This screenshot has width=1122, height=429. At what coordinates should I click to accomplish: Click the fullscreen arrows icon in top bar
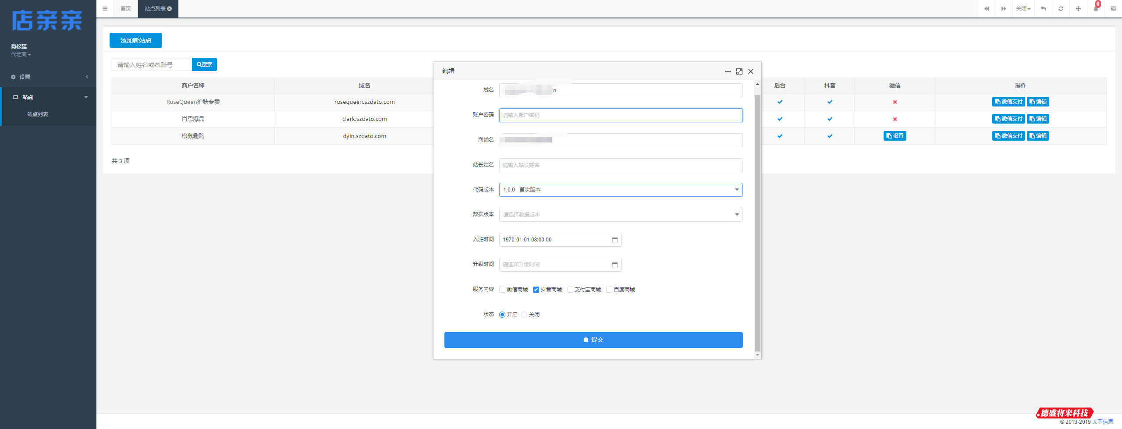coord(1078,9)
